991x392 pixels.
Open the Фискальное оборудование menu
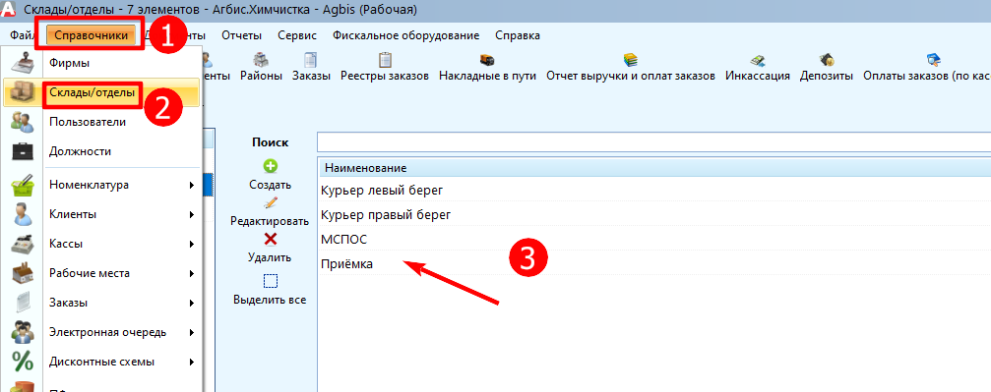pyautogui.click(x=405, y=35)
